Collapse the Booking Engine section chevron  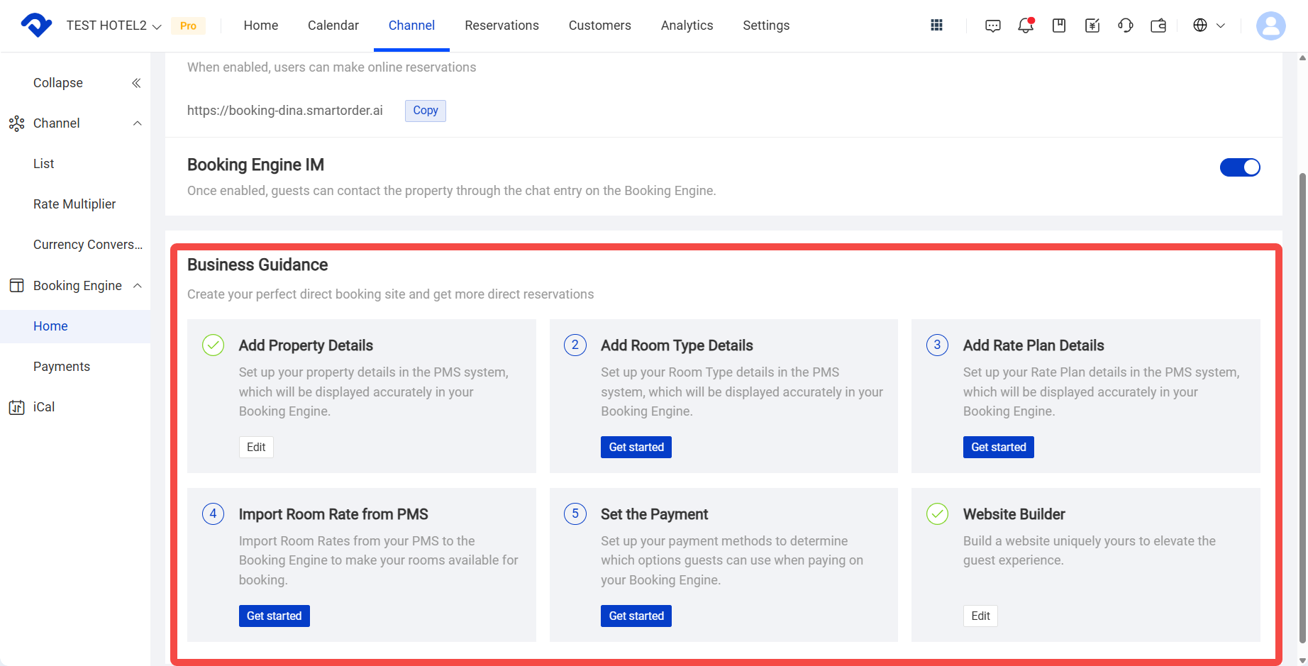pos(138,286)
